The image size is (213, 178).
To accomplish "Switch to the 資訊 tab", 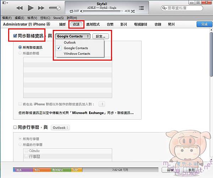I will pyautogui.click(x=76, y=25).
